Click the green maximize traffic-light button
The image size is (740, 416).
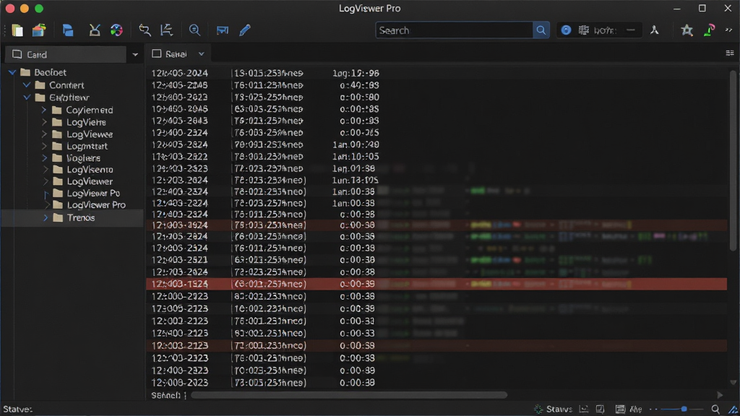39,9
